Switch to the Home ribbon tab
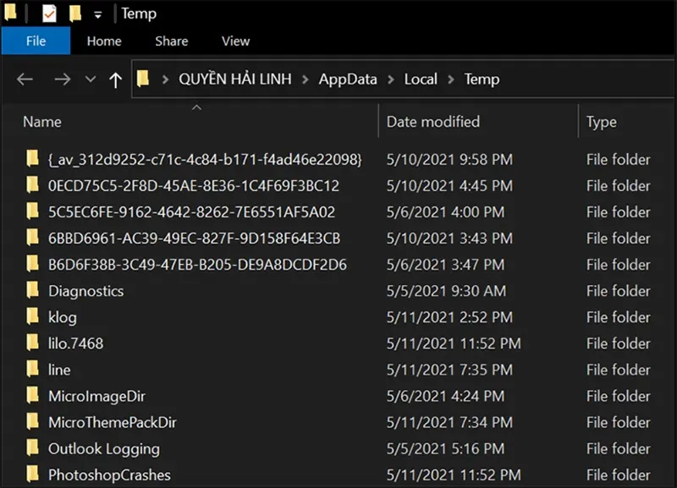 pyautogui.click(x=104, y=41)
